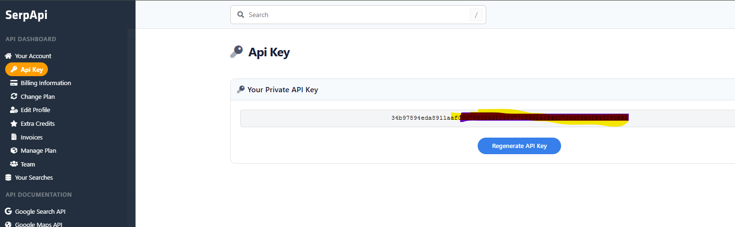Screen dimensions: 735x227
Task: Click the refresh arrows icon for Change Plan
Action: pyautogui.click(x=14, y=96)
